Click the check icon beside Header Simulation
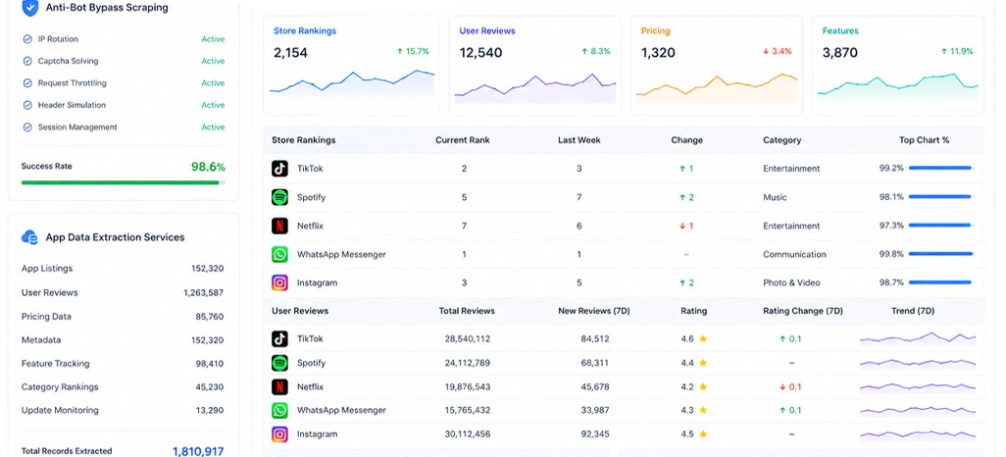The height and width of the screenshot is (457, 1006). [x=26, y=105]
